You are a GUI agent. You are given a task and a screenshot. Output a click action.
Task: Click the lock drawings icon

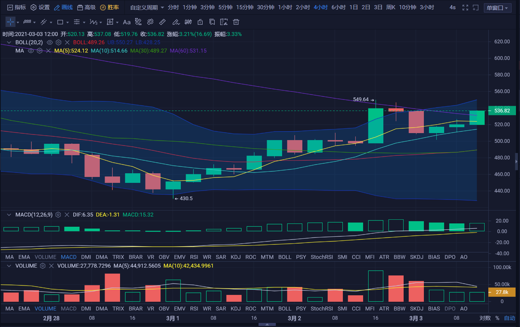(x=200, y=22)
